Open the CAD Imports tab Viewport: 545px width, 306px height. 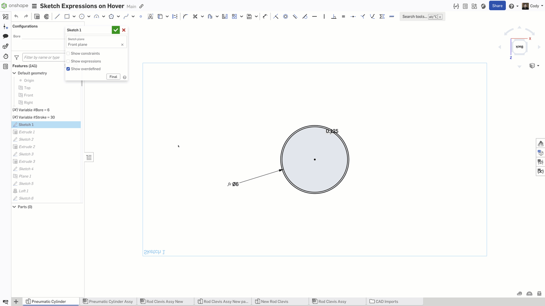pos(386,302)
